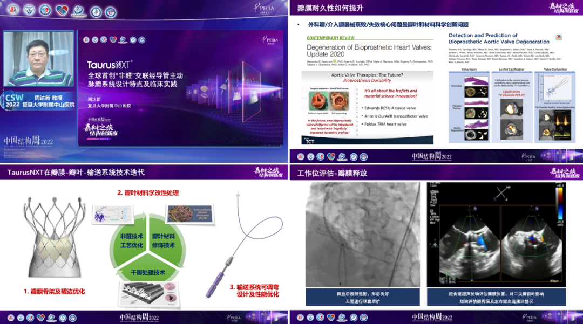
Task: Click the speaker webcam video thumbnail
Action: click(38, 59)
